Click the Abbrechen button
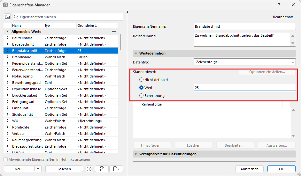301x176 pixels. [249, 169]
